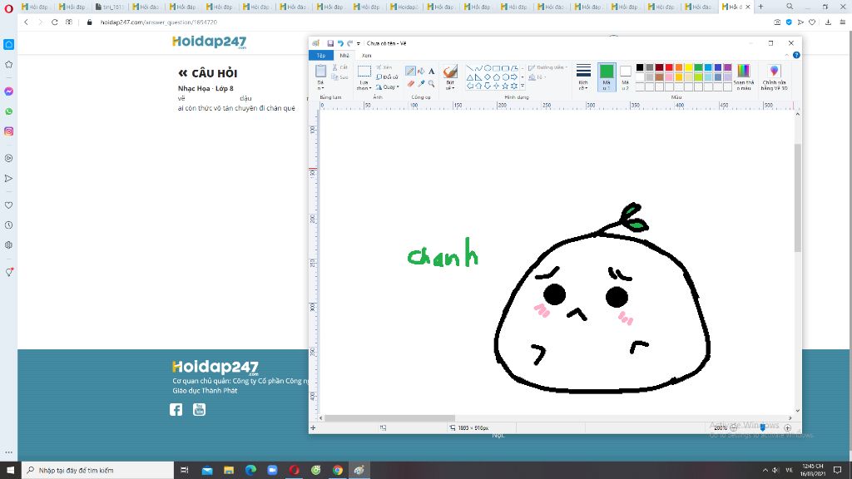Open Paint help question mark icon

tap(796, 55)
